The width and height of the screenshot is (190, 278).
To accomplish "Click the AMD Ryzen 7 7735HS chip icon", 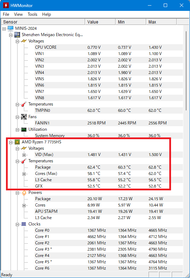I will (x=17, y=142).
